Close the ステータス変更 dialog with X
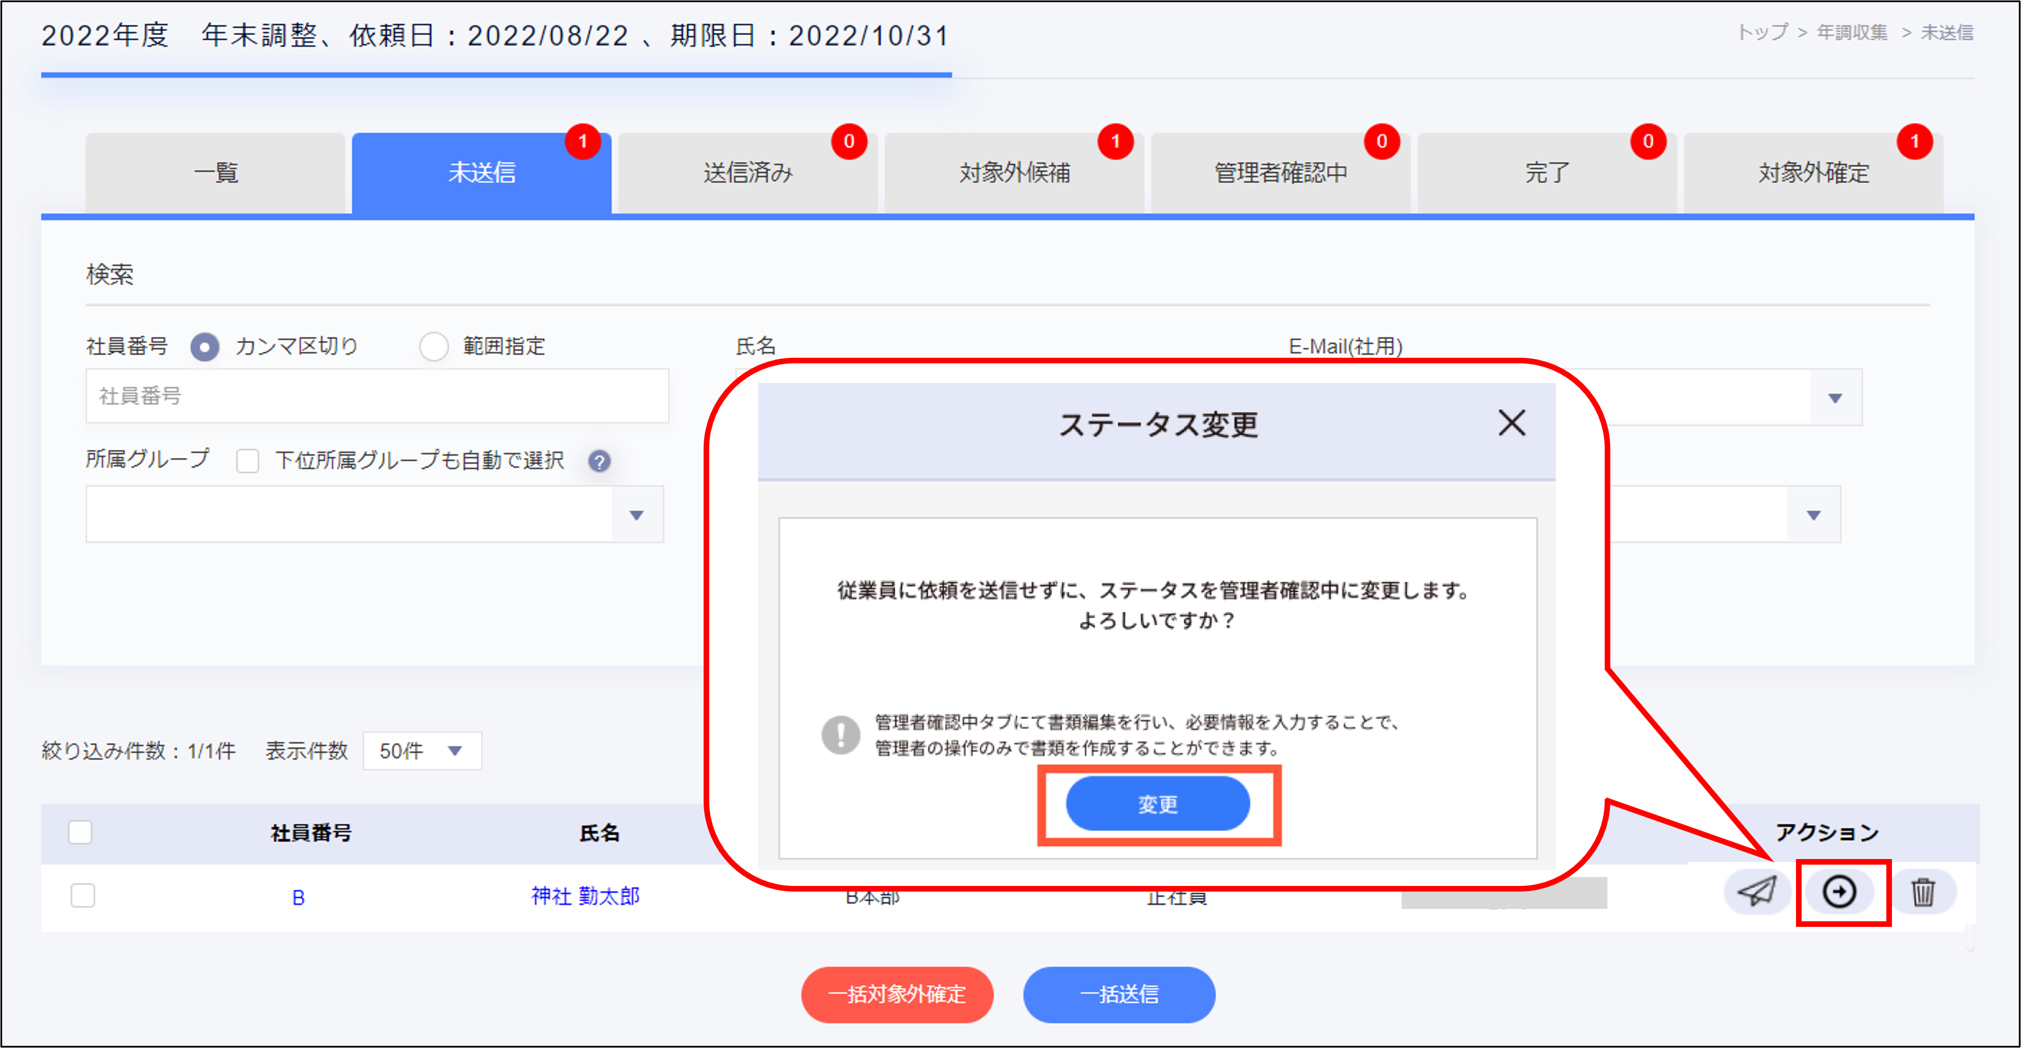This screenshot has height=1048, width=2021. click(x=1511, y=423)
